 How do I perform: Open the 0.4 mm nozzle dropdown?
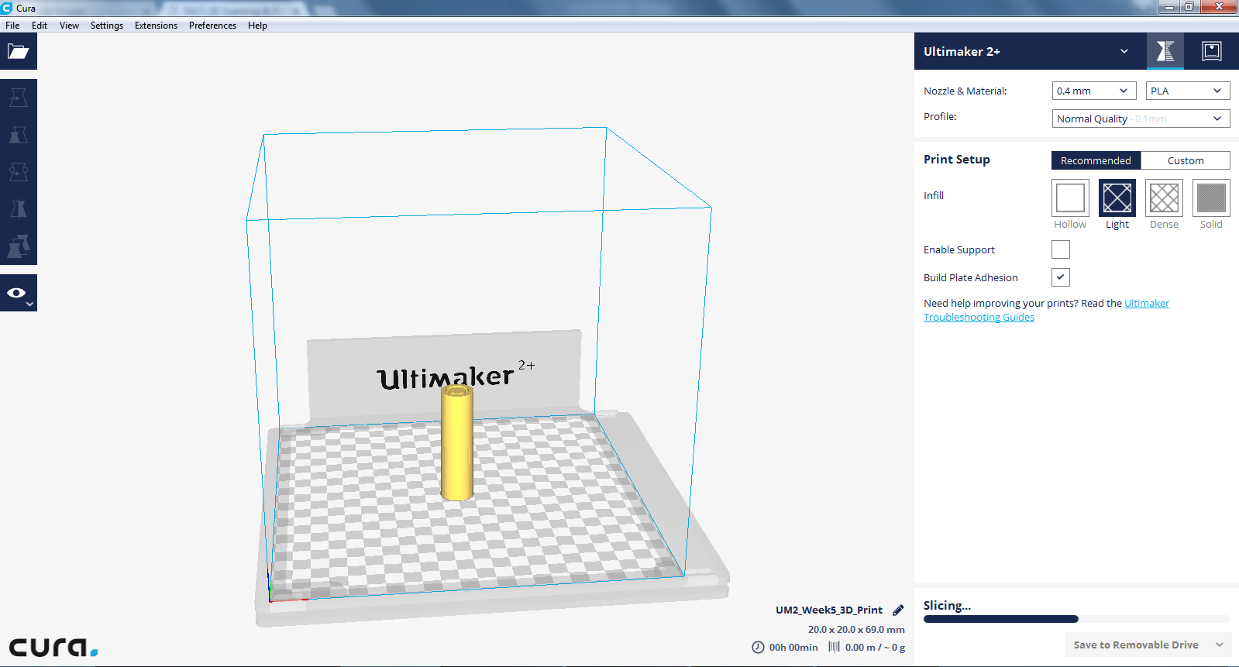click(1094, 91)
